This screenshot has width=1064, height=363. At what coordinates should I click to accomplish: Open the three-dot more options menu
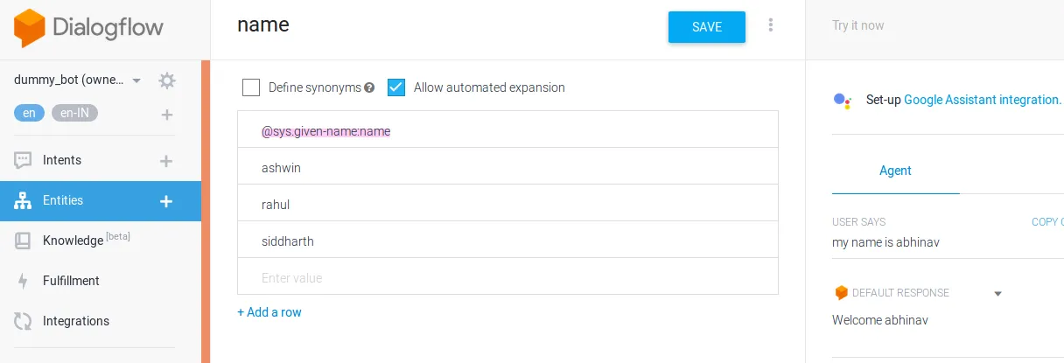coord(771,25)
